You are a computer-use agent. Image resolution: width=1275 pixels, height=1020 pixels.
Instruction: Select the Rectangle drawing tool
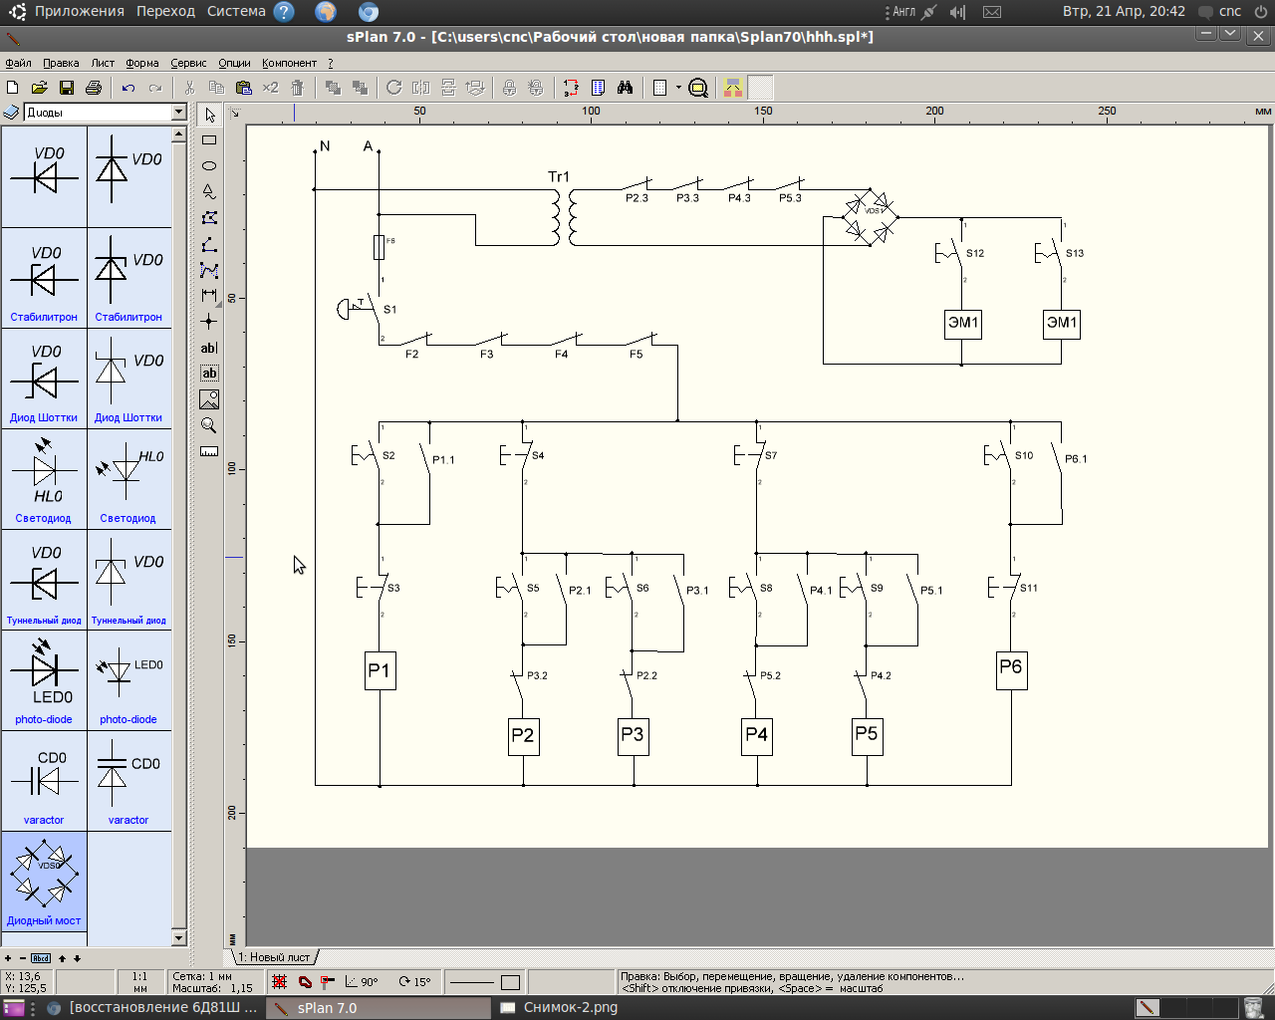coord(209,140)
